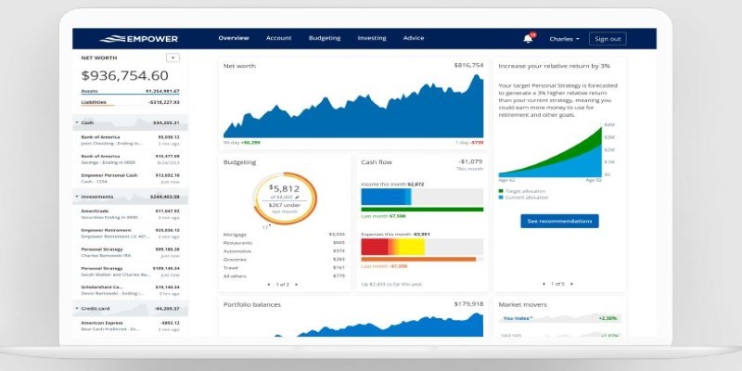Collapse the Investments accounts section
Viewport: 742px width, 371px height.
tap(77, 197)
